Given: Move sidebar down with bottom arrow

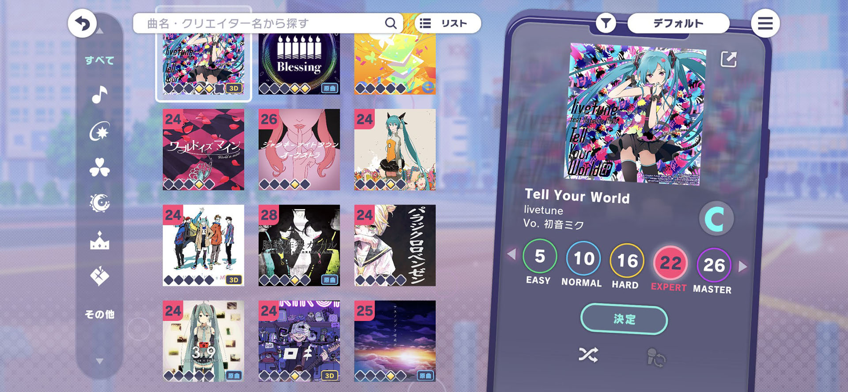Looking at the screenshot, I should click(100, 361).
